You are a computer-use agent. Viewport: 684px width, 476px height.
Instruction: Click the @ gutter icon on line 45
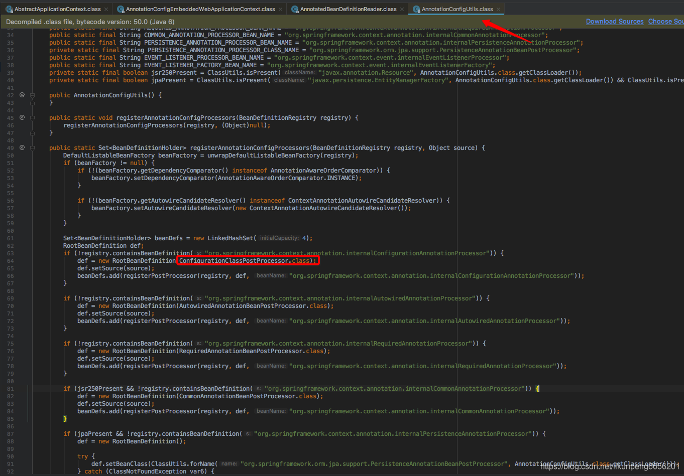pyautogui.click(x=22, y=117)
